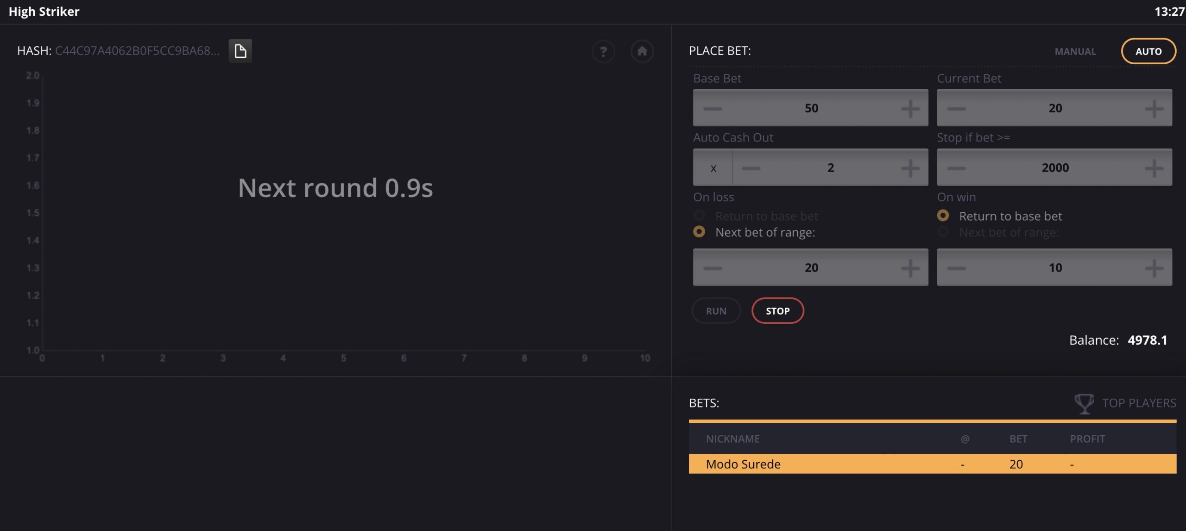Click the TOP PLAYERS trophy icon

(x=1084, y=403)
